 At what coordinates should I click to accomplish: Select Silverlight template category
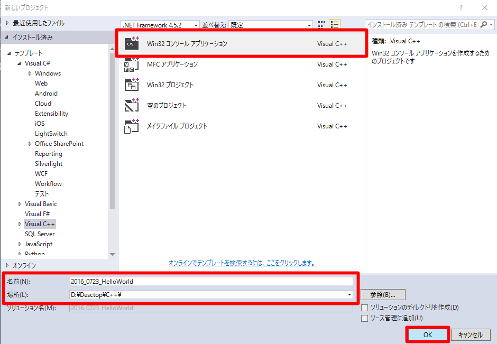(49, 164)
